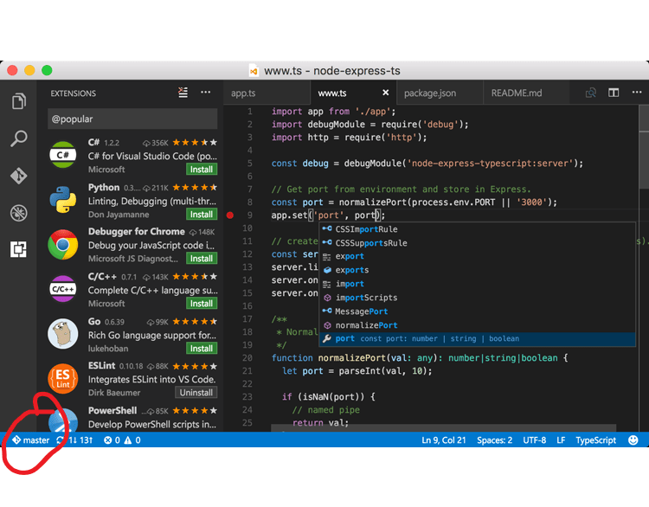This screenshot has height=507, width=649.
Task: Install the Python extension
Action: pyautogui.click(x=202, y=215)
